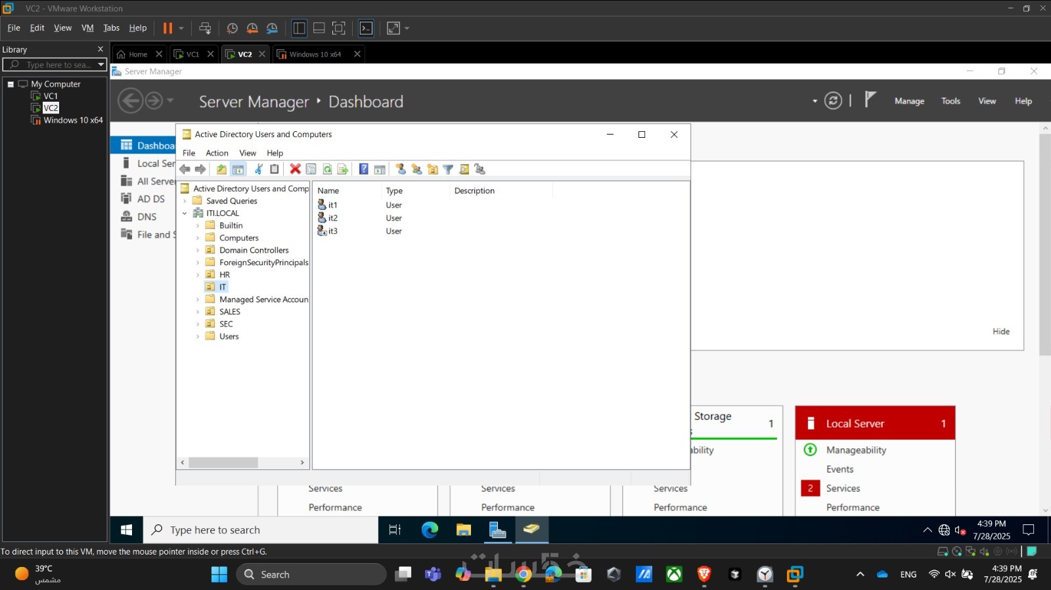
Task: Select the SEC organizational unit
Action: [226, 324]
